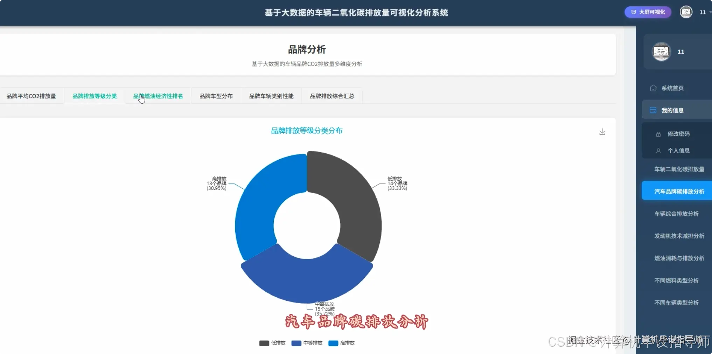The width and height of the screenshot is (712, 354).
Task: Click the avatar in the top header
Action: tap(686, 12)
